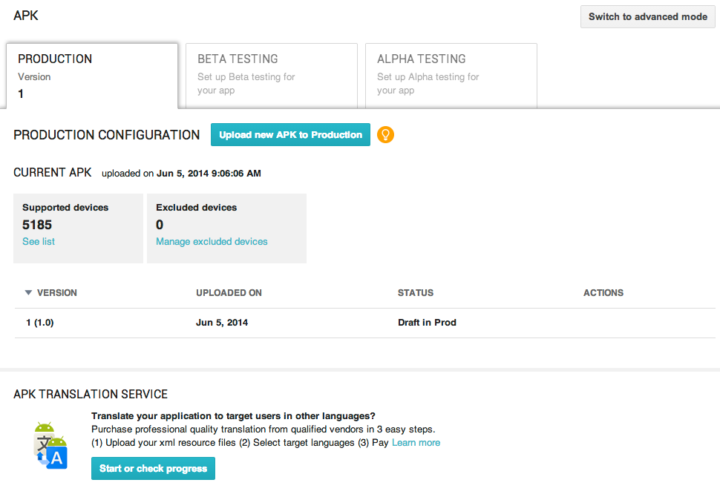Switch to the ALPHA TESTING tab
The height and width of the screenshot is (497, 720).
(x=451, y=76)
